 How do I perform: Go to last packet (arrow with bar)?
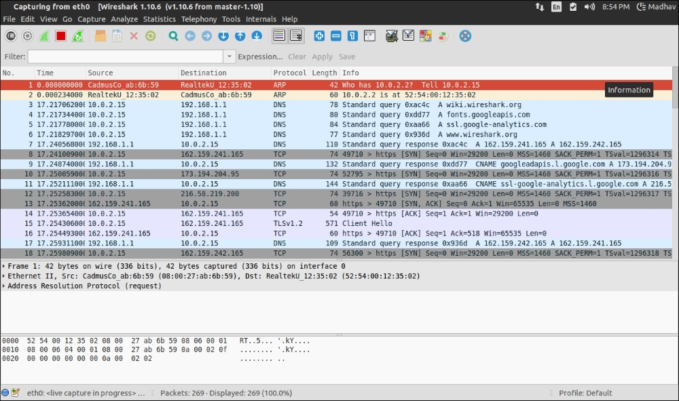[257, 36]
